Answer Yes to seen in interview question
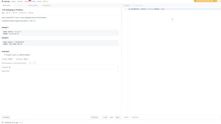This screenshot has width=221, height=124. (x=30, y=63)
